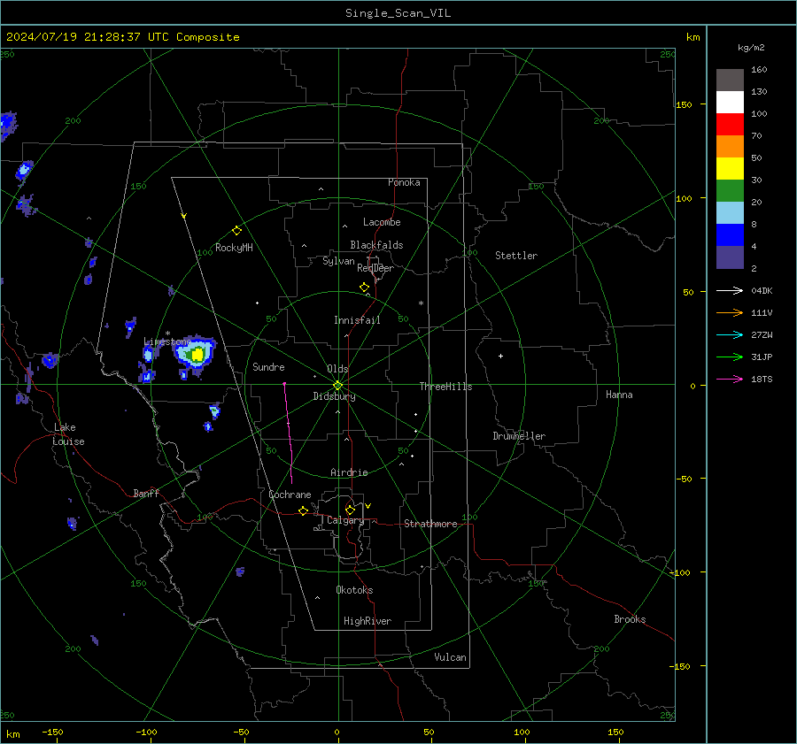The height and width of the screenshot is (744, 797).
Task: Click the magenta 18TS arrow in legend
Action: [730, 379]
